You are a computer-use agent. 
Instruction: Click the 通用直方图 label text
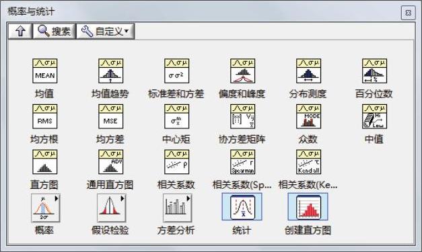pyautogui.click(x=110, y=185)
